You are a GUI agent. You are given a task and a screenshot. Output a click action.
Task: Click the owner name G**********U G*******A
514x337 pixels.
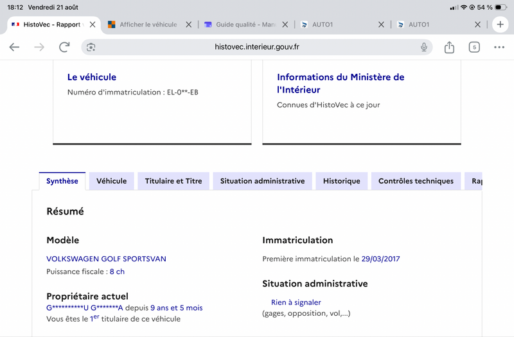pyautogui.click(x=85, y=308)
